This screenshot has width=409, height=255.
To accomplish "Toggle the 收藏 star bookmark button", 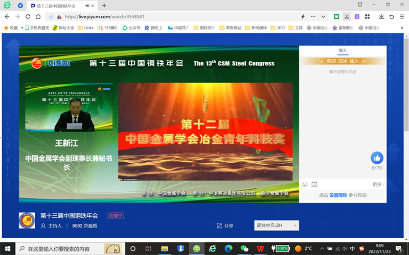I will tap(11, 28).
